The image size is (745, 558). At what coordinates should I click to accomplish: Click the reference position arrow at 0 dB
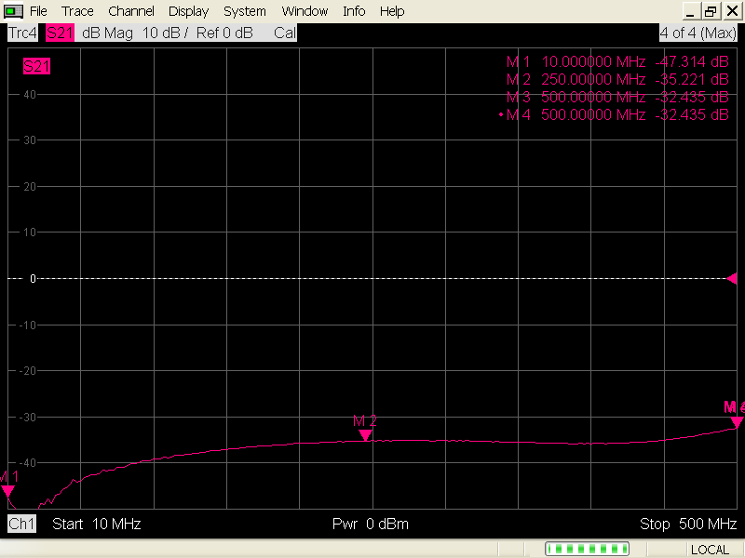tap(732, 278)
